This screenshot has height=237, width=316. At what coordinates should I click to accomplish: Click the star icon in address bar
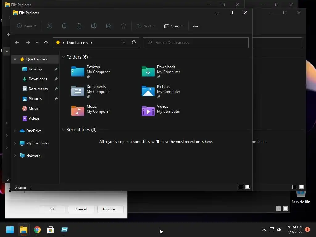[58, 42]
